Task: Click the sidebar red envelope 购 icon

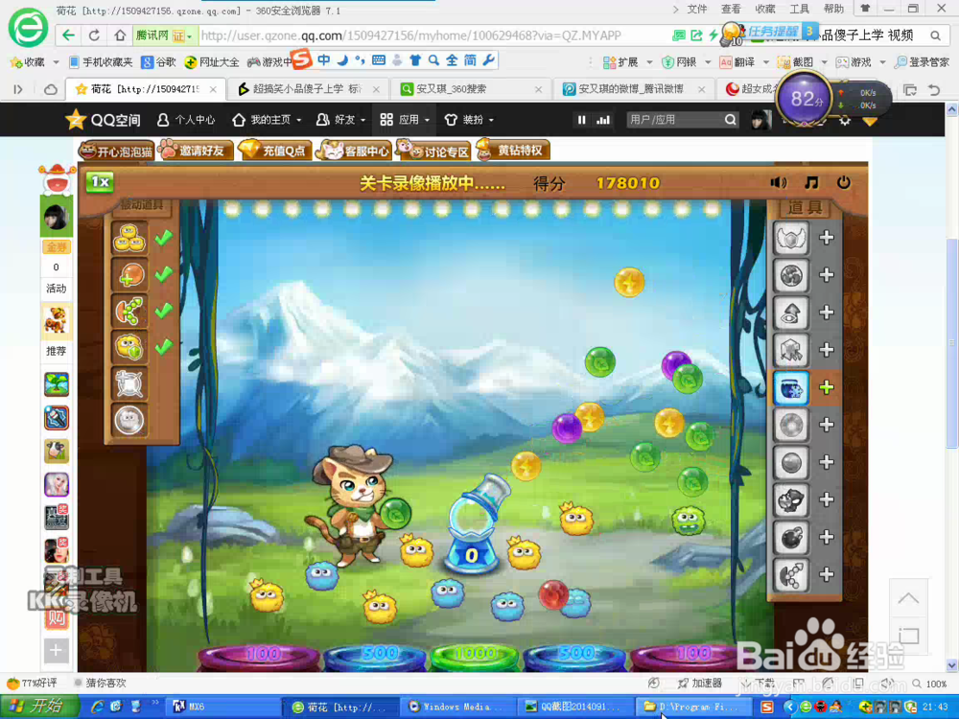Action: [57, 617]
